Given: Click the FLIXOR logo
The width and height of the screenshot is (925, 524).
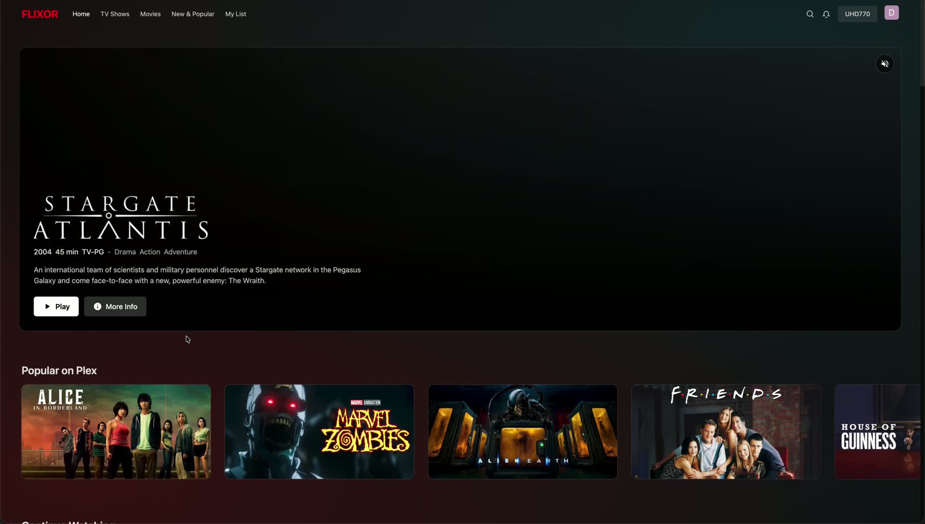Looking at the screenshot, I should tap(40, 14).
